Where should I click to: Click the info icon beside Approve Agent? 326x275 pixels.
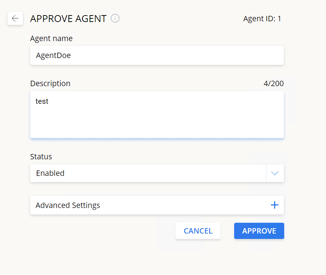pos(115,18)
